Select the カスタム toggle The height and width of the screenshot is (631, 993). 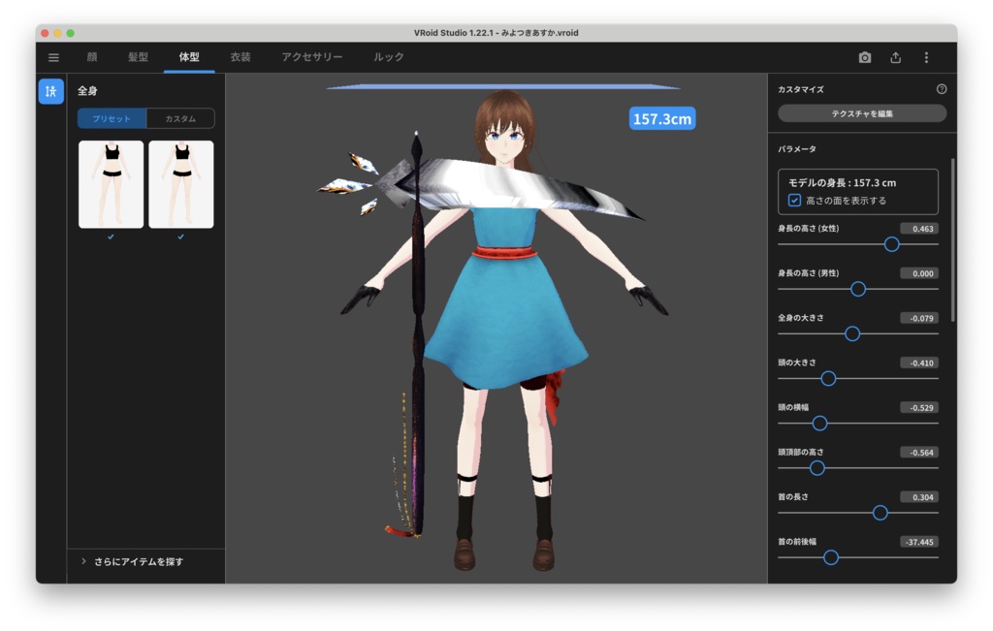coord(180,118)
